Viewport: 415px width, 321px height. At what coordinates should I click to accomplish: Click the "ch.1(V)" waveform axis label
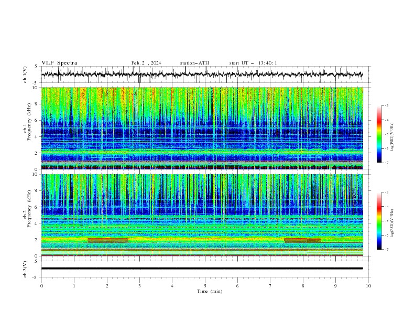point(25,74)
